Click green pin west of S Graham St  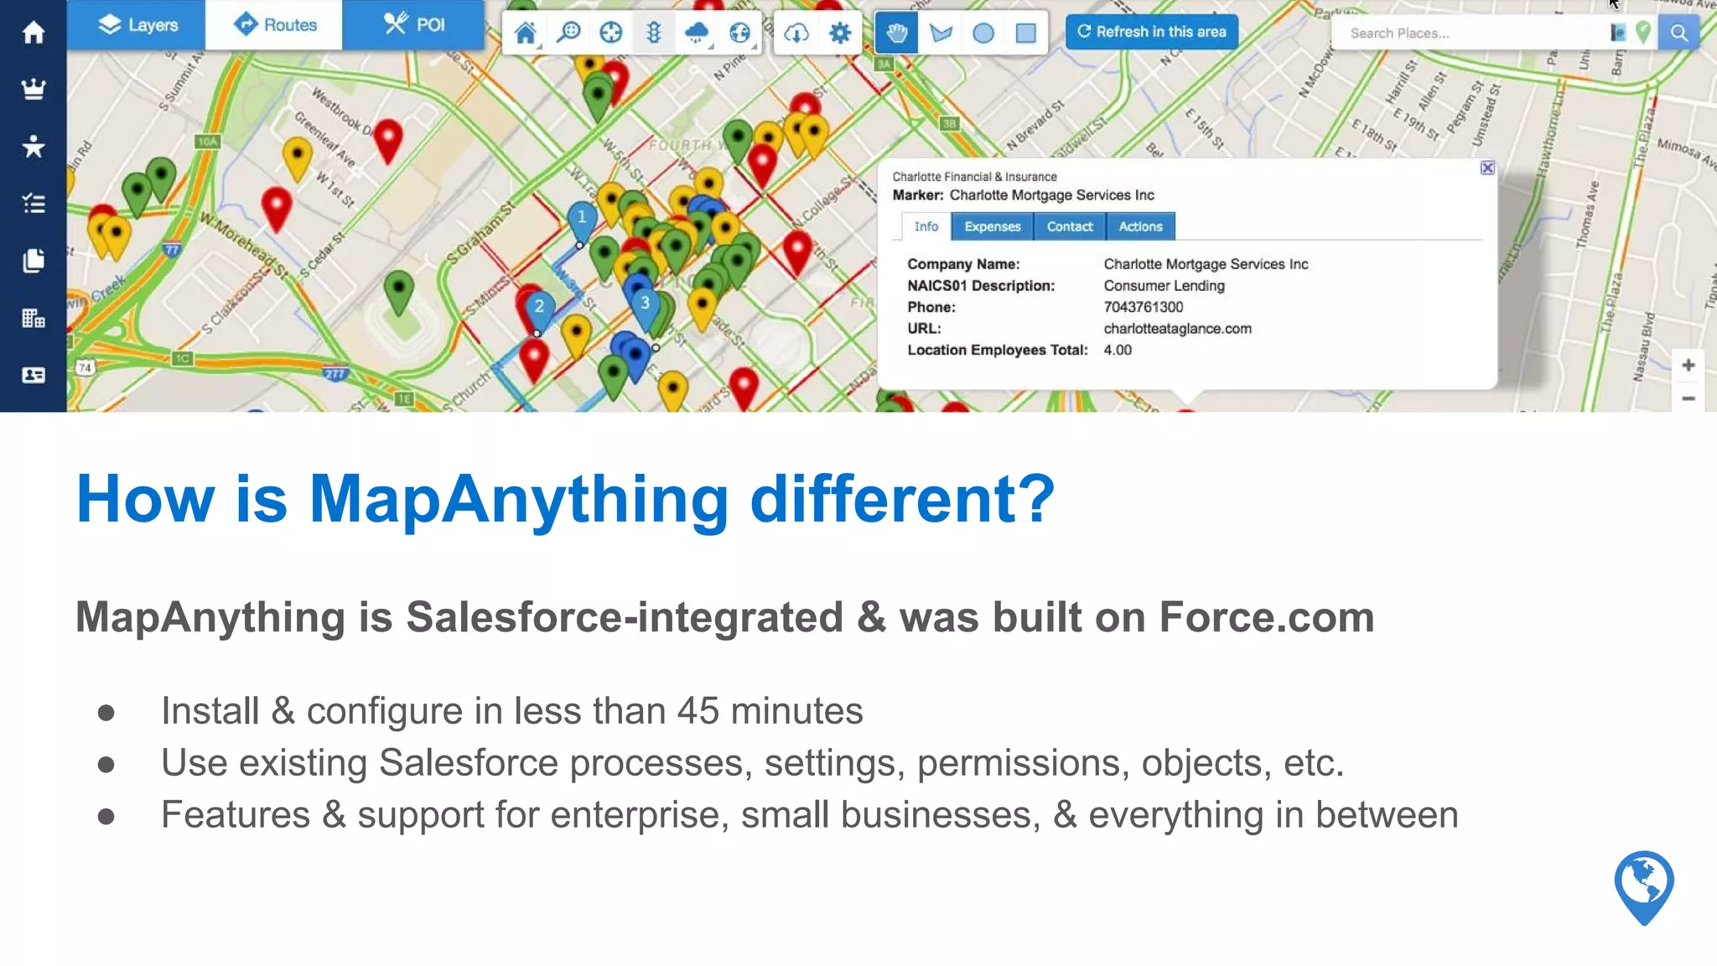pos(398,292)
